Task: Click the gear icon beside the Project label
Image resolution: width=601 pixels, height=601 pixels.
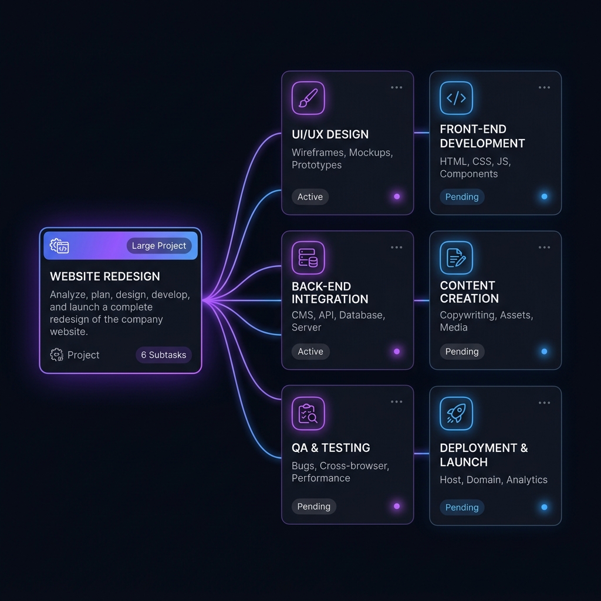Action: 57,355
